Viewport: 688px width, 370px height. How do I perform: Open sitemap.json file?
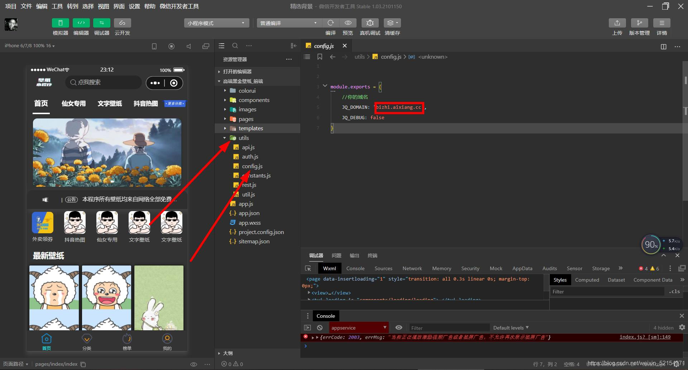pos(254,242)
